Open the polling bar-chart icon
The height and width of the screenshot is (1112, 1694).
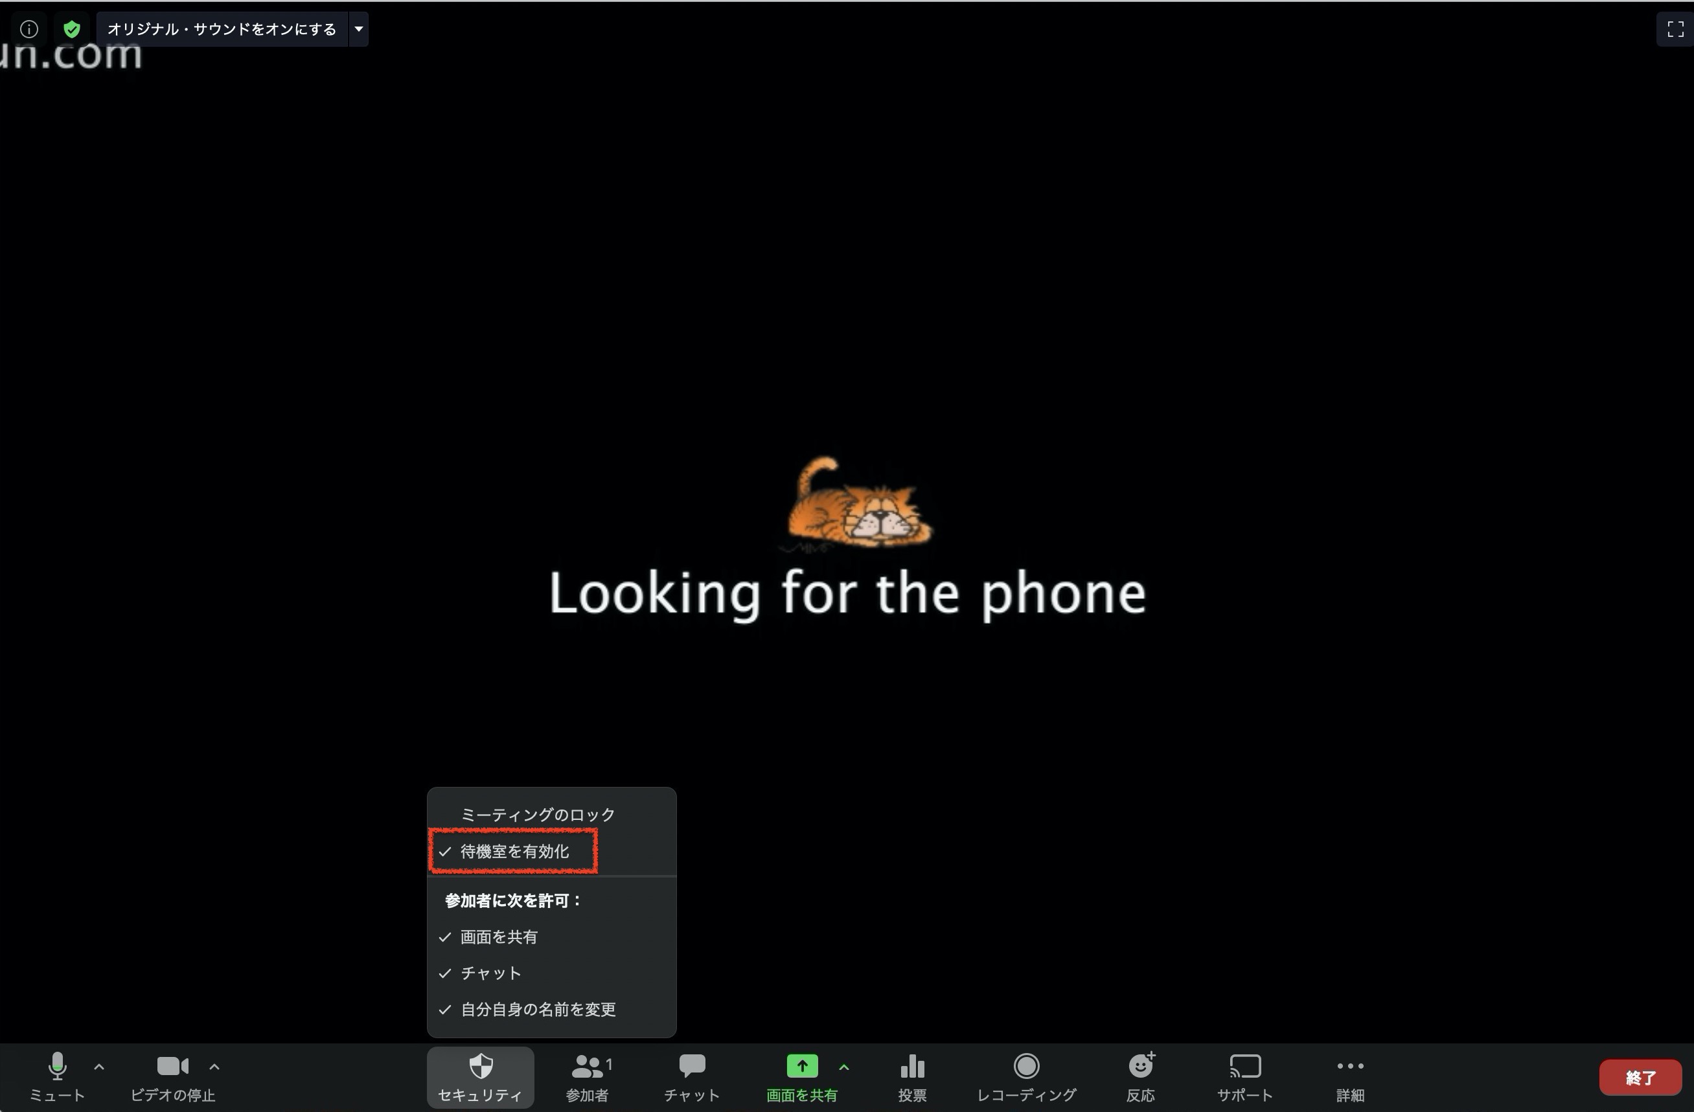[911, 1067]
